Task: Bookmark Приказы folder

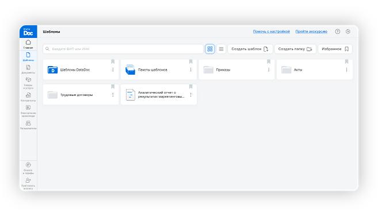Action: coord(269,61)
